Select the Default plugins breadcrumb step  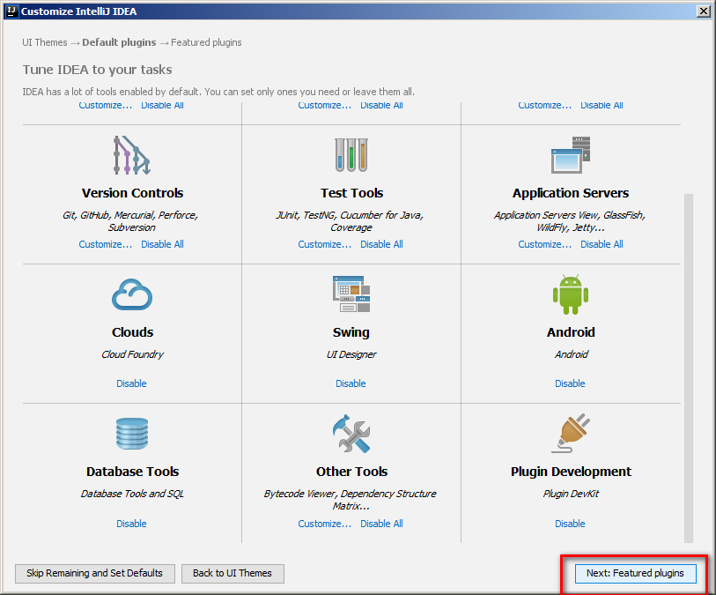[119, 42]
